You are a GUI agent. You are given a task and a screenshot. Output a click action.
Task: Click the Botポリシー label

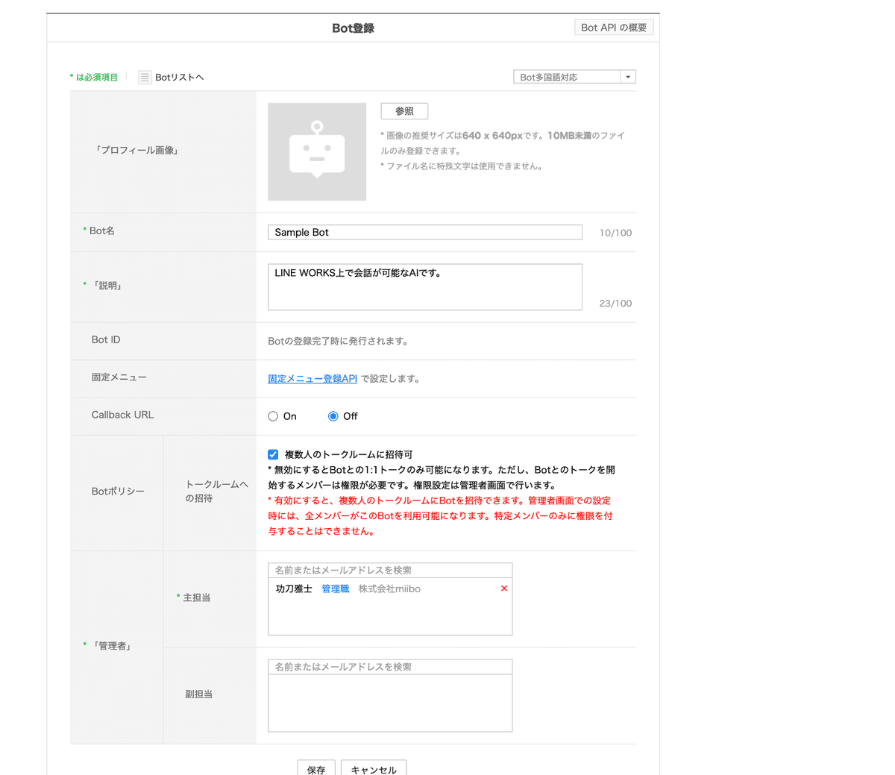118,492
